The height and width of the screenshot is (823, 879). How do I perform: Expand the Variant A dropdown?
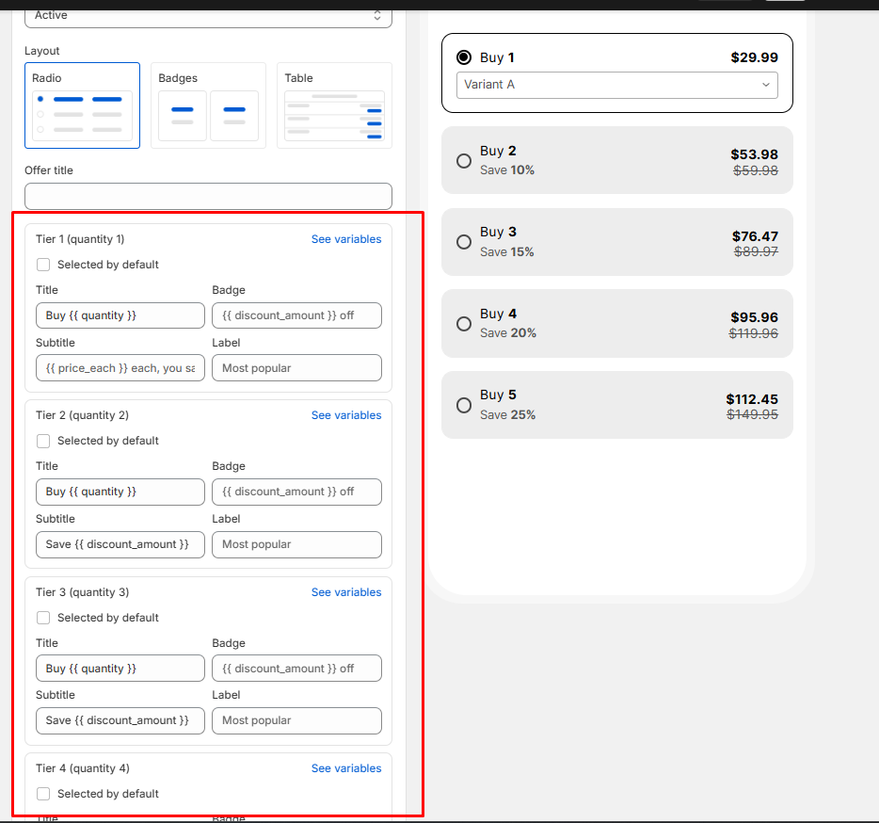pos(616,85)
